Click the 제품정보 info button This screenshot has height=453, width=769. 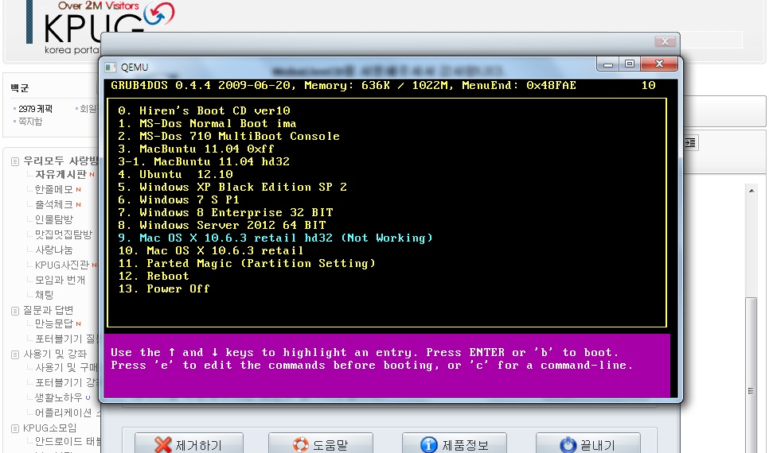coord(454,444)
